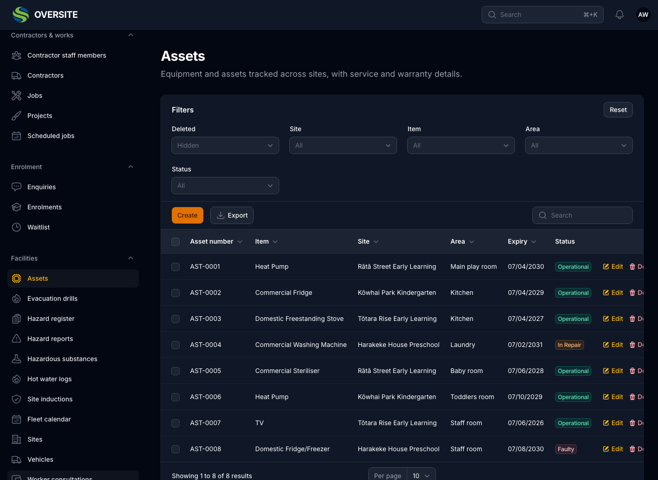Click the Assets chip icon

pyautogui.click(x=16, y=278)
